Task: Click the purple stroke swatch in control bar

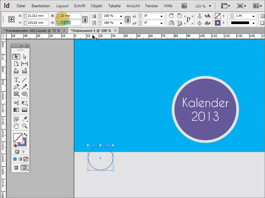Action: tap(218, 23)
